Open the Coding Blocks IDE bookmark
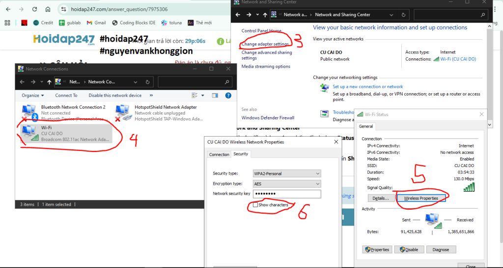The width and height of the screenshot is (503, 268). tap(134, 23)
